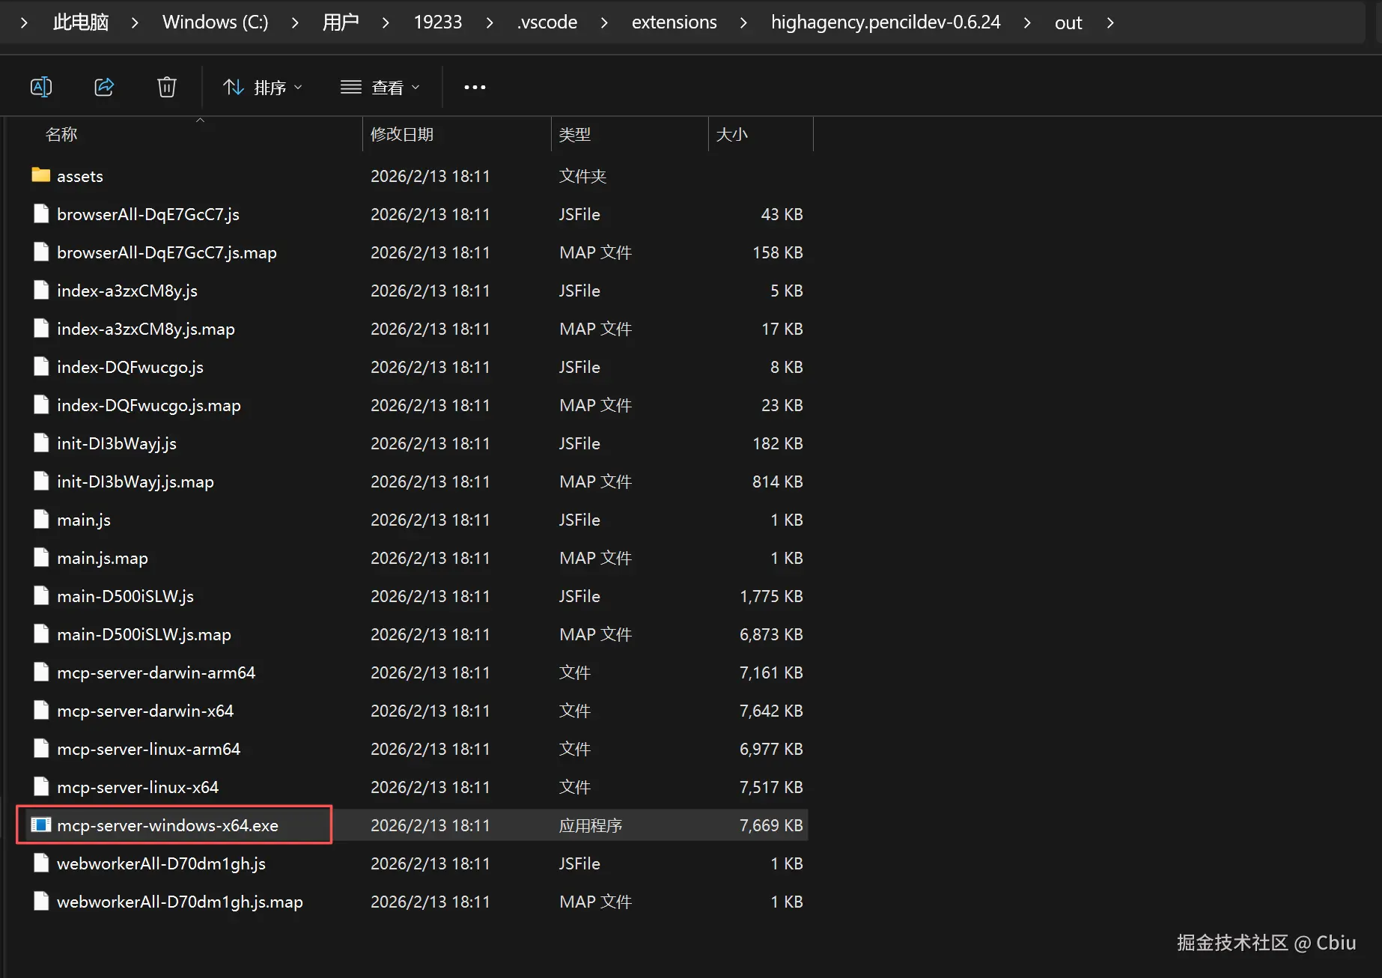Click the Share toolbar icon
The width and height of the screenshot is (1382, 978).
coord(104,87)
